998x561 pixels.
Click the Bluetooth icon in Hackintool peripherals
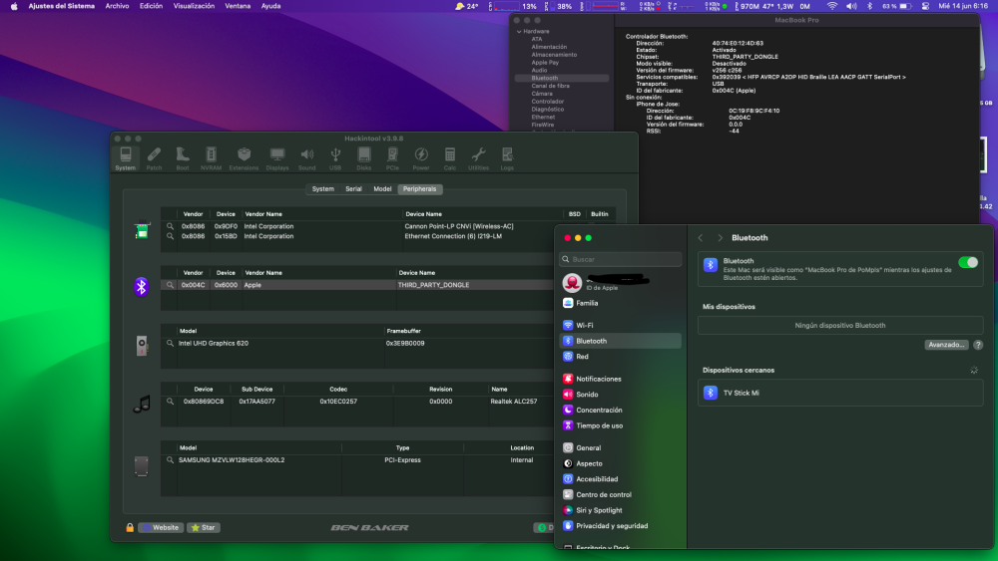coord(142,287)
